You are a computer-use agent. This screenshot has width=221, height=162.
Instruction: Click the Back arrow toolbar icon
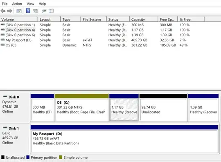pos(3,11)
